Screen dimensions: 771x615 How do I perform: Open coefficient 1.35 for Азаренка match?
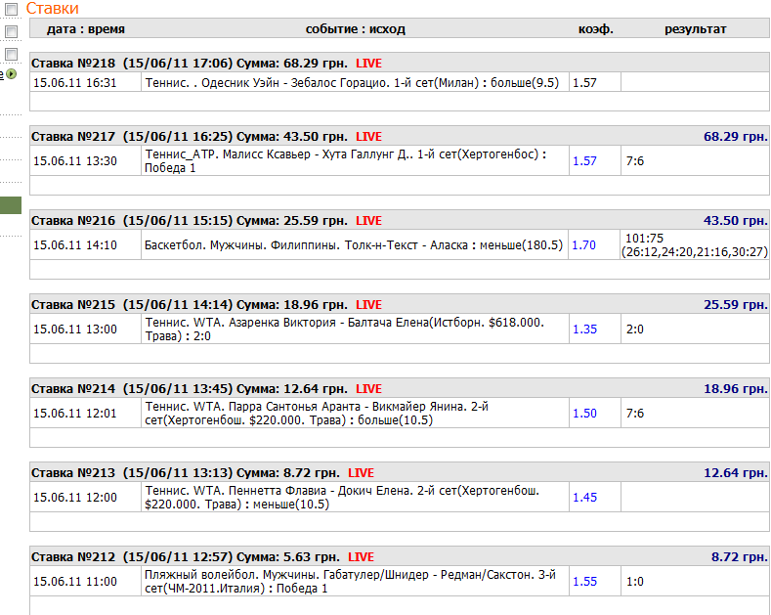[x=584, y=329]
